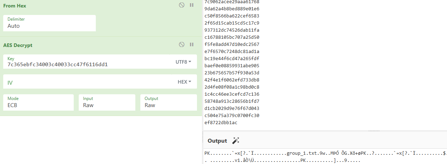447x164 pixels.
Task: Click into the AES Key input field
Action: point(85,64)
